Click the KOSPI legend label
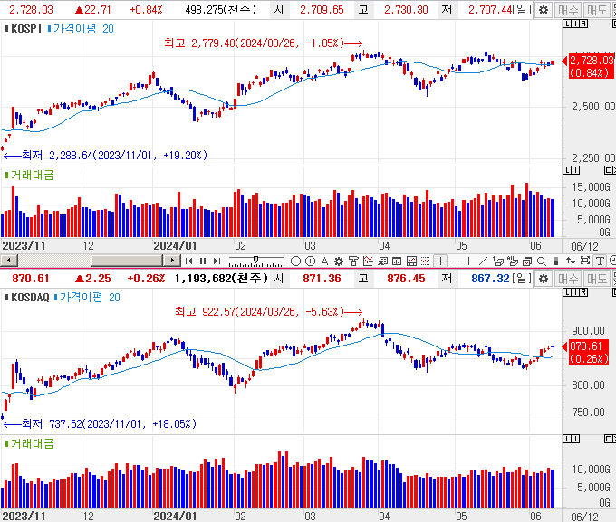The height and width of the screenshot is (522, 616). [x=24, y=29]
